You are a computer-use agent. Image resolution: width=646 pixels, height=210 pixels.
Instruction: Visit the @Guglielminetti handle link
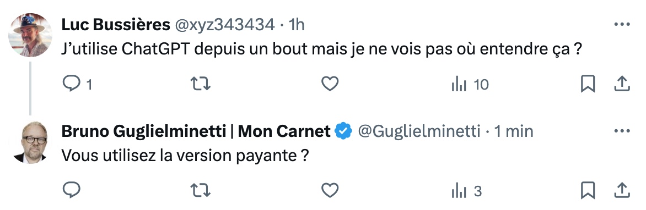[418, 131]
